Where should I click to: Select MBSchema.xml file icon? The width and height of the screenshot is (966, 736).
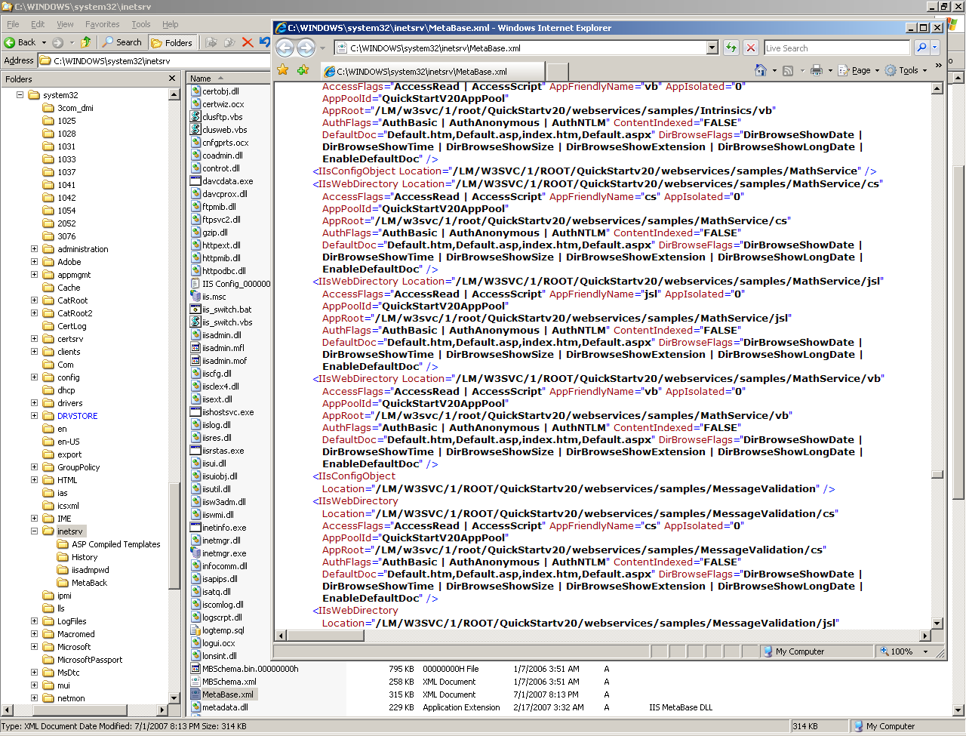[x=195, y=682]
